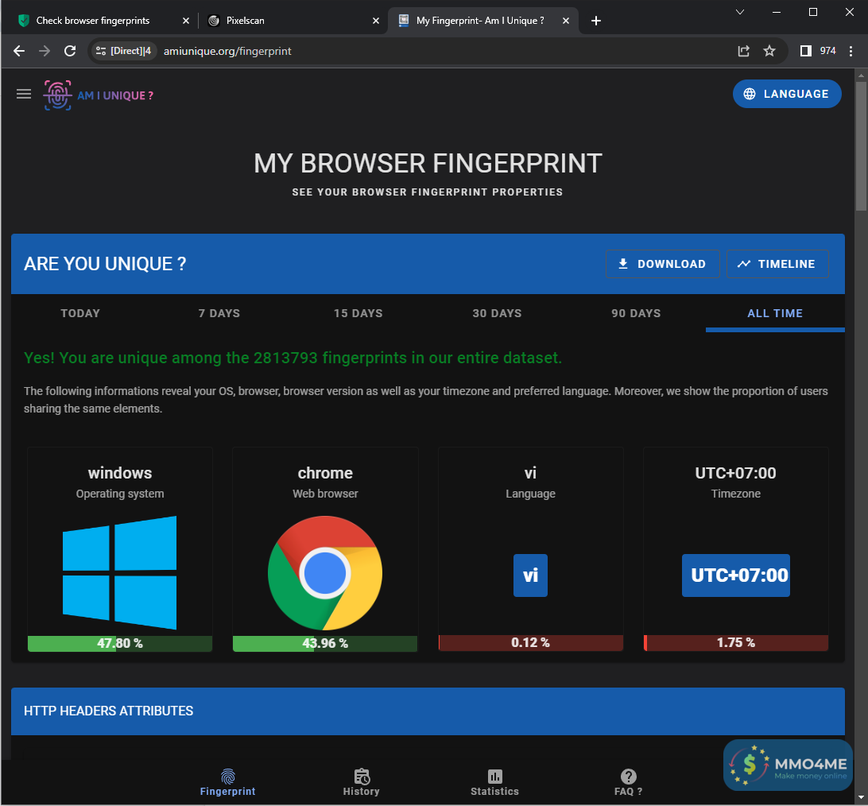Switch to the 30 Days tab
Screen dimensions: 868x806
(497, 313)
